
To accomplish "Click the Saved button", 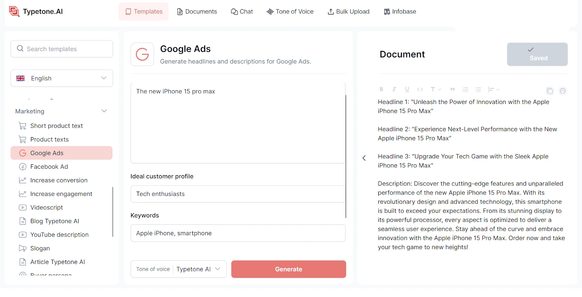I will 537,54.
